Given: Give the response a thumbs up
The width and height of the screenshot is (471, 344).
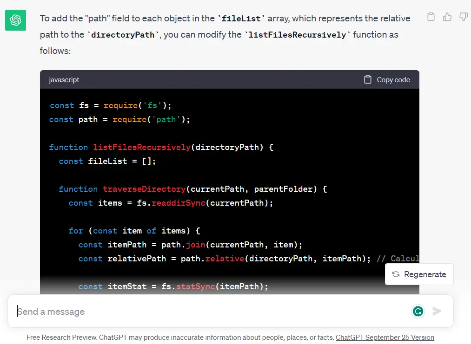Looking at the screenshot, I should pyautogui.click(x=447, y=17).
